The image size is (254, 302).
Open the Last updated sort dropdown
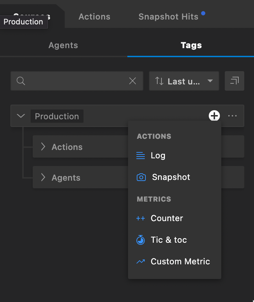pyautogui.click(x=184, y=81)
